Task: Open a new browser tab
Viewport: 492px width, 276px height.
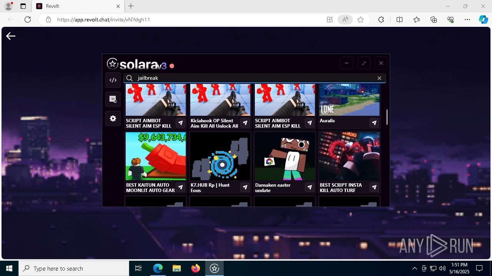Action: coord(131,6)
